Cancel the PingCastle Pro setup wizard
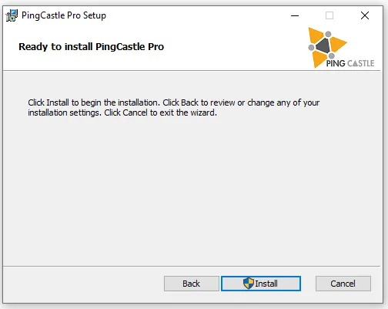Screen dimensions: 388x309 point(343,284)
